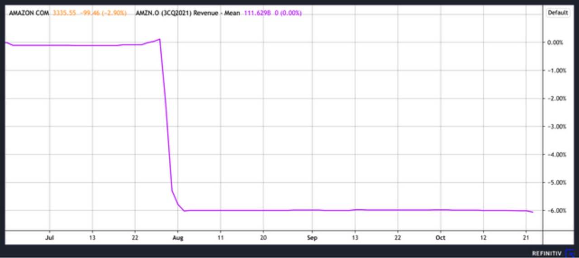Click the -6.00% label on the y-axis

point(554,210)
